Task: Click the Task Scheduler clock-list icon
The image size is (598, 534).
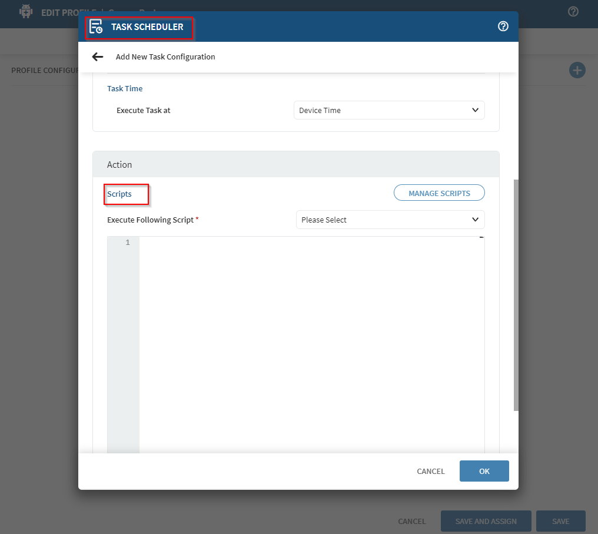Action: 96,26
